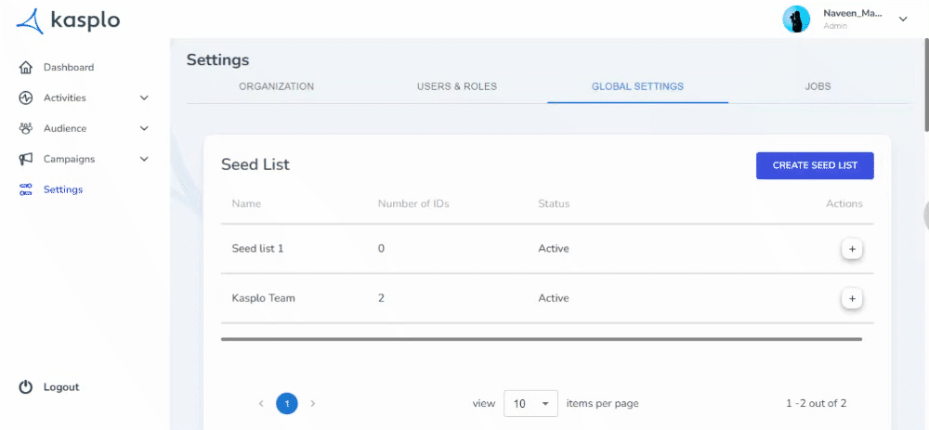Click Logout link
Viewport: 929px width, 430px height.
(61, 387)
